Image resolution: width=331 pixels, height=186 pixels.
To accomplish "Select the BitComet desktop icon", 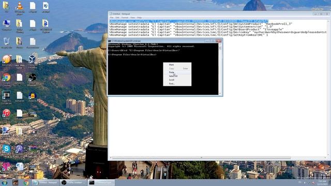I will [x=7, y=61].
